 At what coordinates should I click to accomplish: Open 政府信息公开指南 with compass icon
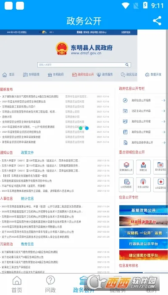click(142, 100)
